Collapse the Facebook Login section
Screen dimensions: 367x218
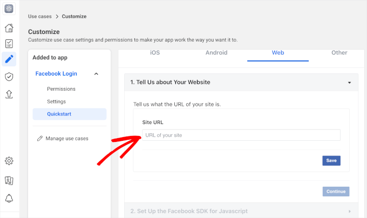pyautogui.click(x=96, y=73)
